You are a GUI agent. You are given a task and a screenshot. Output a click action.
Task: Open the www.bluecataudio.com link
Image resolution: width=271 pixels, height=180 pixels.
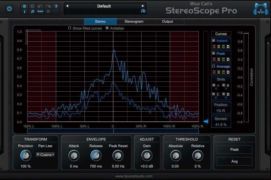pyautogui.click(x=134, y=176)
